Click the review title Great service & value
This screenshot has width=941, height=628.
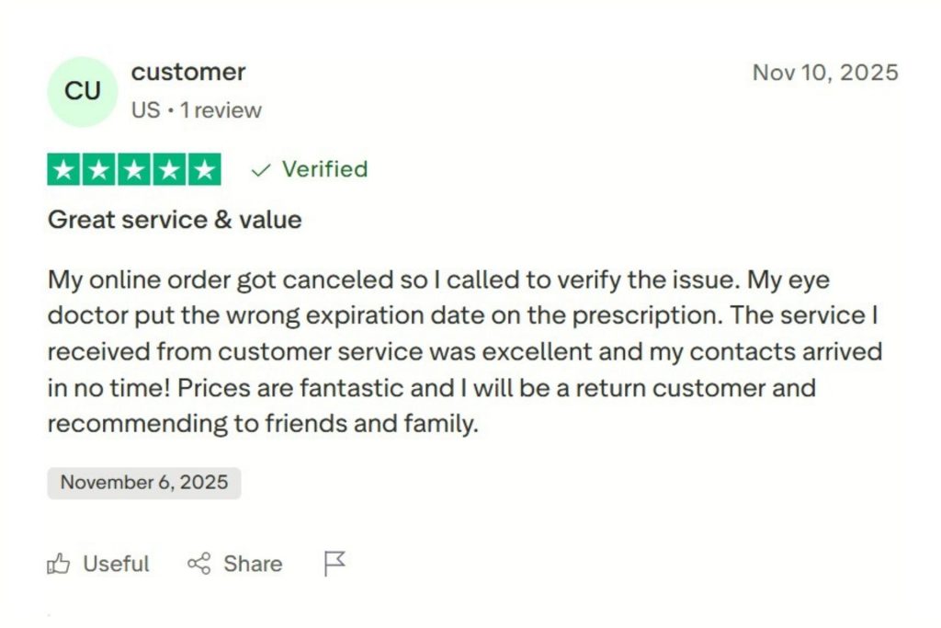(x=174, y=220)
